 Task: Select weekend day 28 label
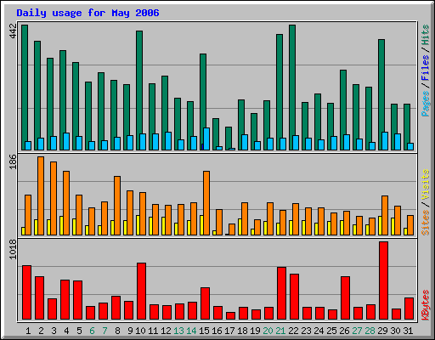[x=370, y=331]
